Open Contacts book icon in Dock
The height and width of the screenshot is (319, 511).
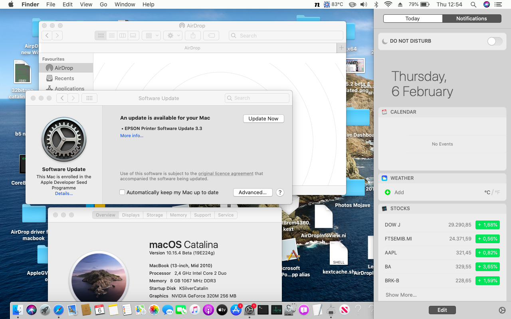point(86,309)
